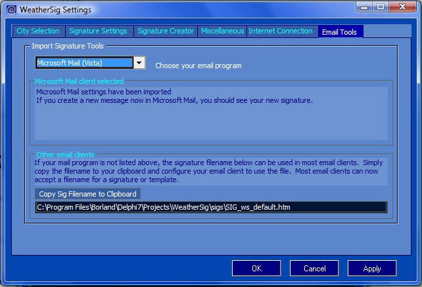Show the Internet Connection tab
Screen dimensions: 422x287
(x=281, y=31)
